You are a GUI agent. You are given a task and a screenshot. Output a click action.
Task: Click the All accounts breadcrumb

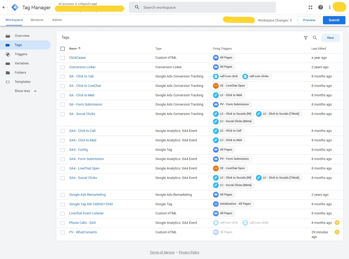pyautogui.click(x=66, y=4)
